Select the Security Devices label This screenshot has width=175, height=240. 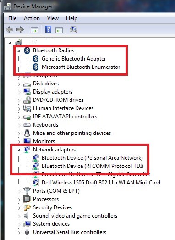52,207
